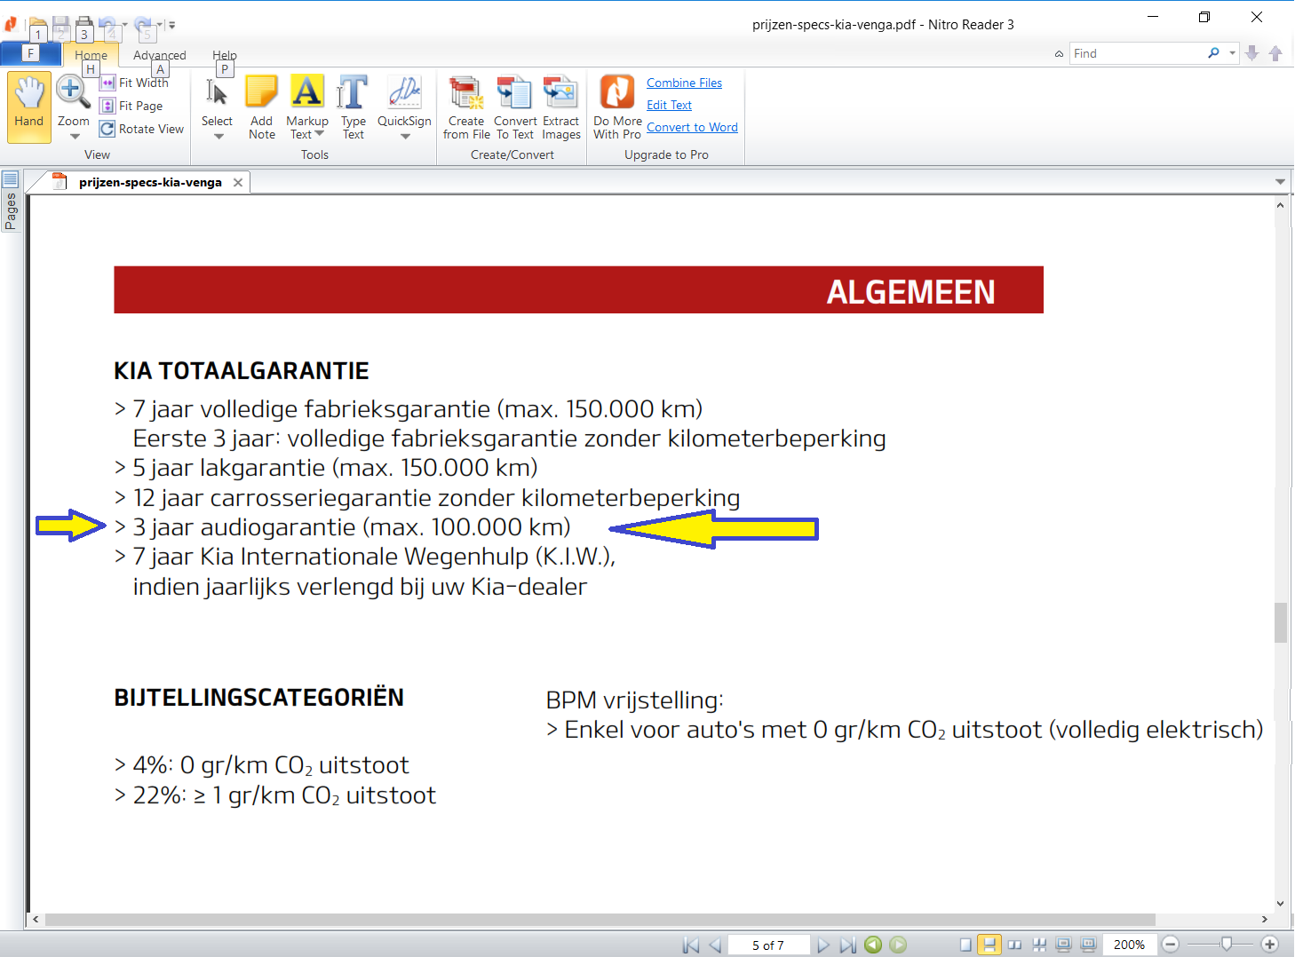Add a sticky note with Add Note

click(262, 107)
